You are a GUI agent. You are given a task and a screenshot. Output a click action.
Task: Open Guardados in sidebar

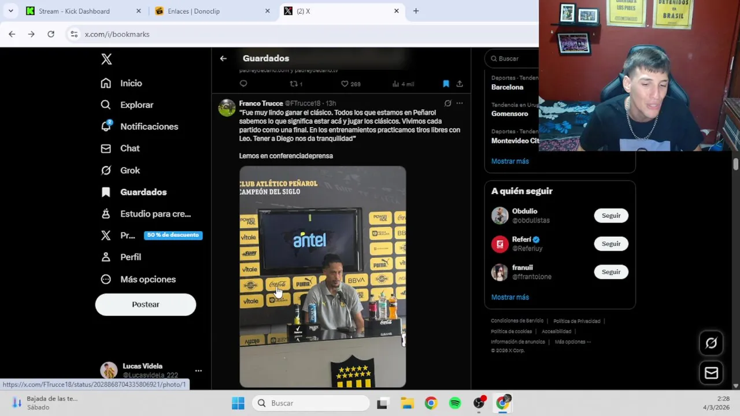point(133,192)
